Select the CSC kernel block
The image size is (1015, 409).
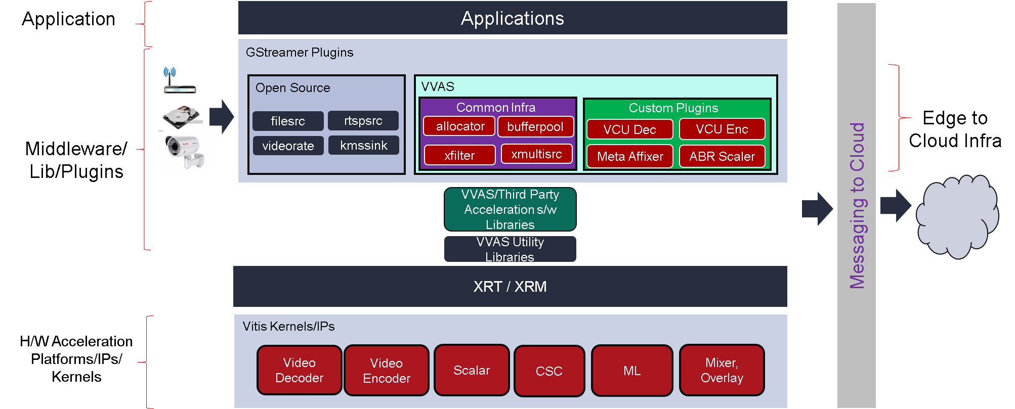click(x=549, y=371)
